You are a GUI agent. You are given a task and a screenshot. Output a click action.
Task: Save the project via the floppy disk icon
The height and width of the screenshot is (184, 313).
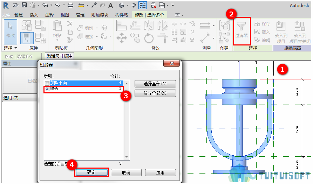point(24,5)
